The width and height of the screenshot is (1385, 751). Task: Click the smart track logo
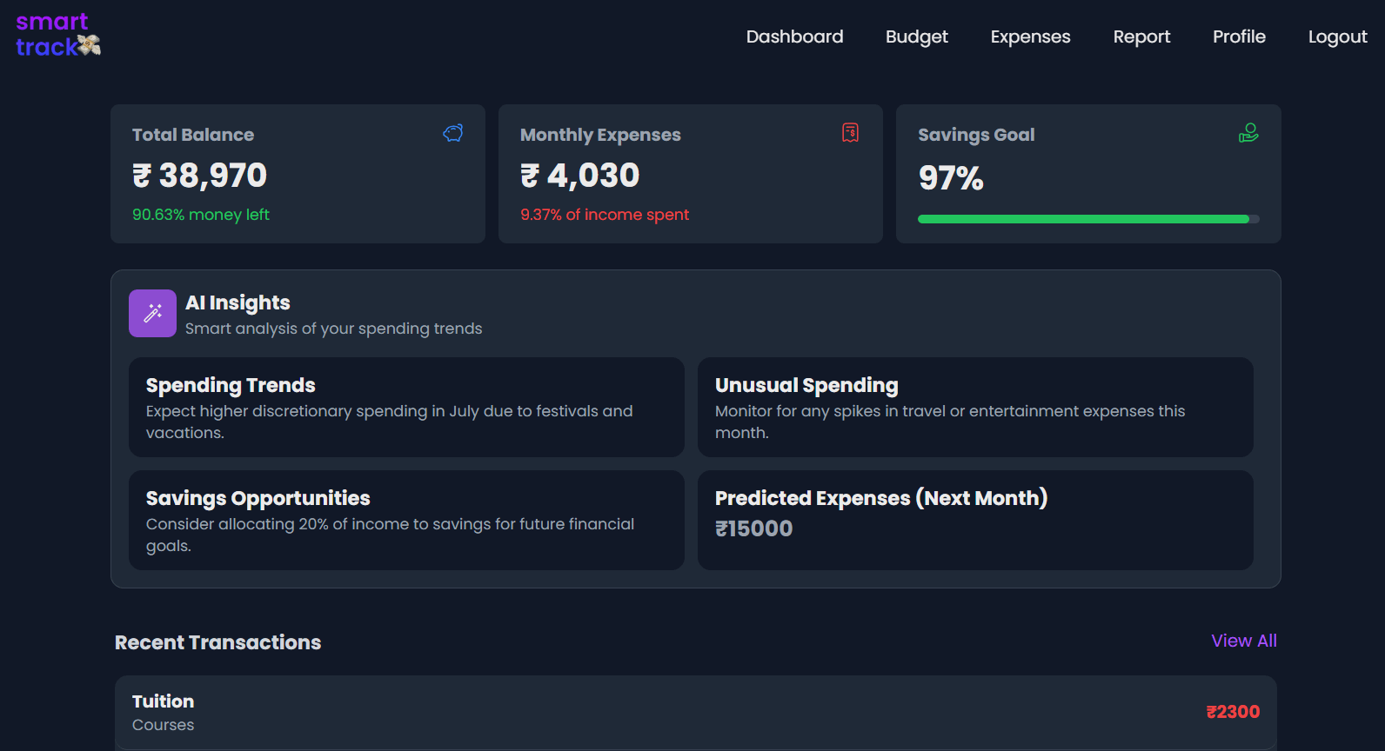(x=57, y=35)
